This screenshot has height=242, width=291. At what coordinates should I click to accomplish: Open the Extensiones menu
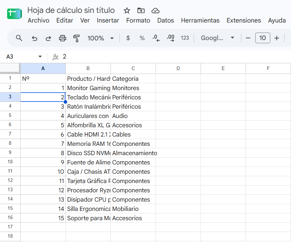(244, 20)
